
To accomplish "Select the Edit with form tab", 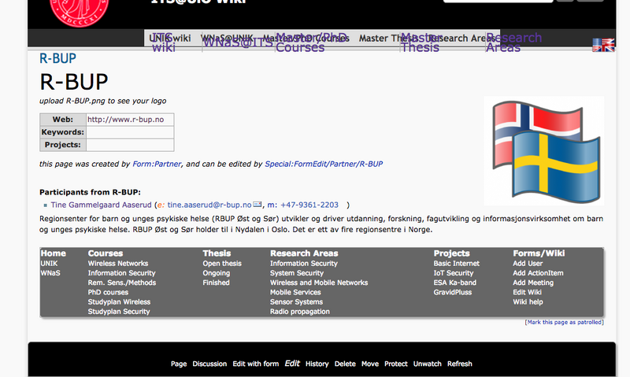I will [x=255, y=364].
